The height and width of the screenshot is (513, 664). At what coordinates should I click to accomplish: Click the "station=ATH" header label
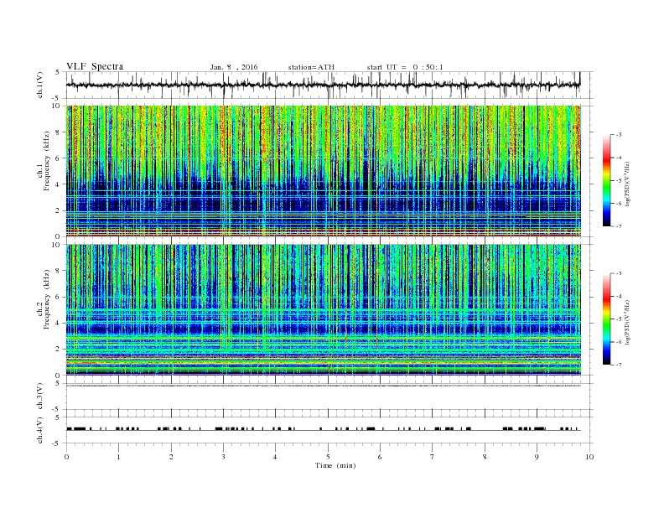(311, 67)
